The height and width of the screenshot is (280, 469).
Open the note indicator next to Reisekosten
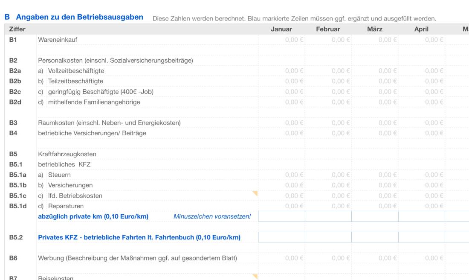pyautogui.click(x=255, y=276)
